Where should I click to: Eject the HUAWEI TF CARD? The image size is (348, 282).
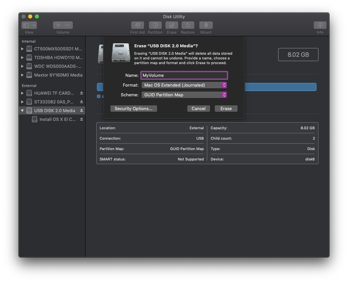click(x=81, y=93)
